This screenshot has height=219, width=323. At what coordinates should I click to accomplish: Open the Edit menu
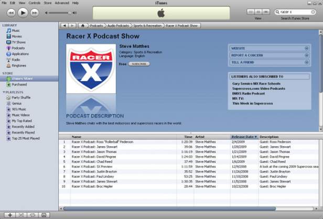[13, 3]
